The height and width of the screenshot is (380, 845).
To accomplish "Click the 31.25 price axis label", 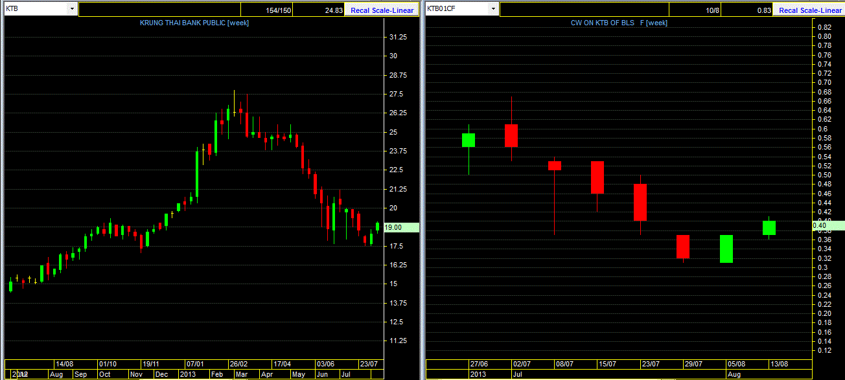I will pos(397,37).
